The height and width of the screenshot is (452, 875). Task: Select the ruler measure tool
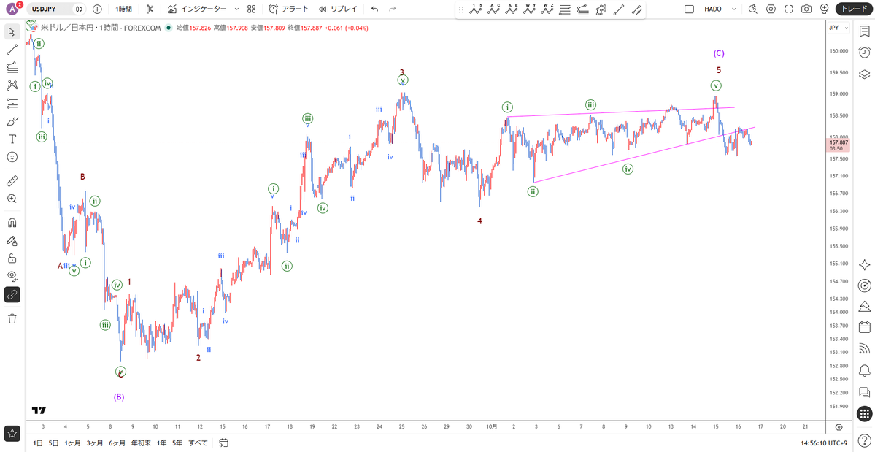[12, 180]
